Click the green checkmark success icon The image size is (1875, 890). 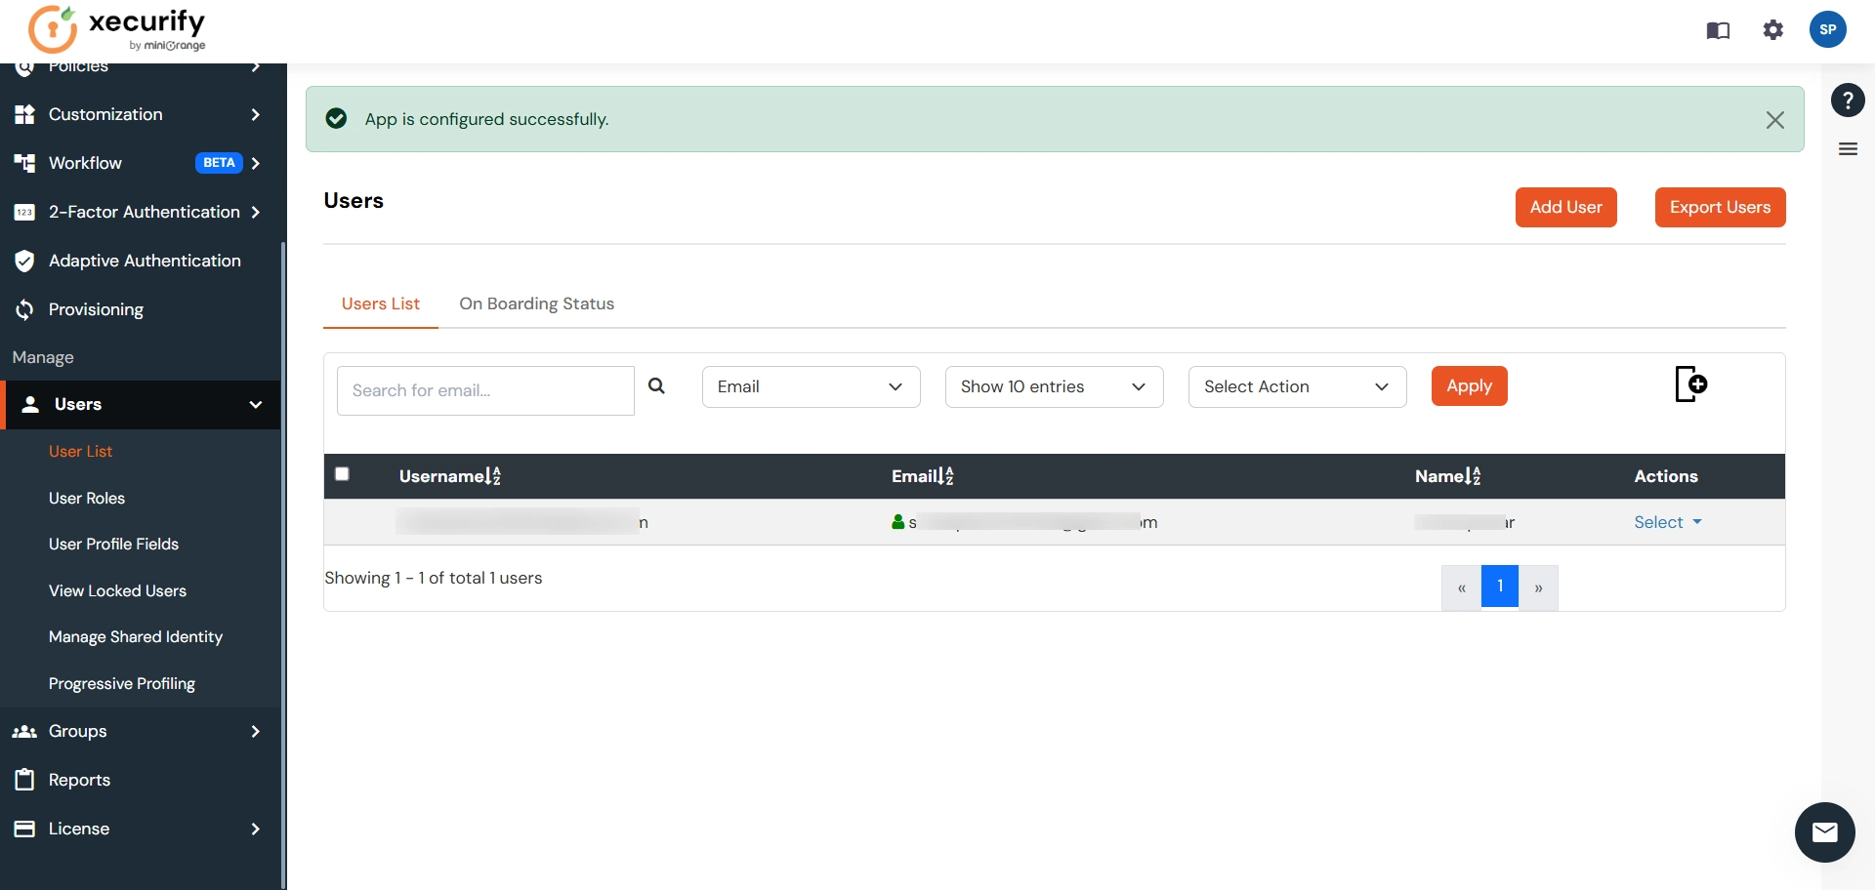point(336,118)
